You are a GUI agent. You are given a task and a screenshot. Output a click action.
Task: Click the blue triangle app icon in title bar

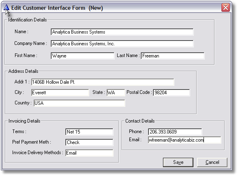coord(6,8)
